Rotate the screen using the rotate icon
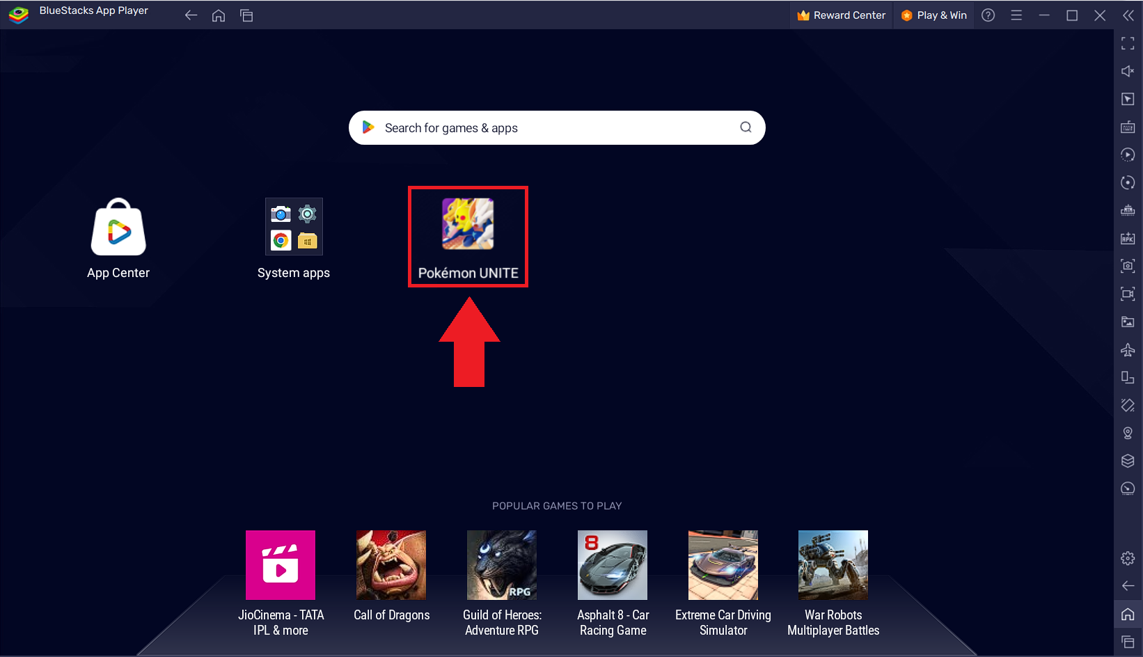1143x657 pixels. point(1128,182)
